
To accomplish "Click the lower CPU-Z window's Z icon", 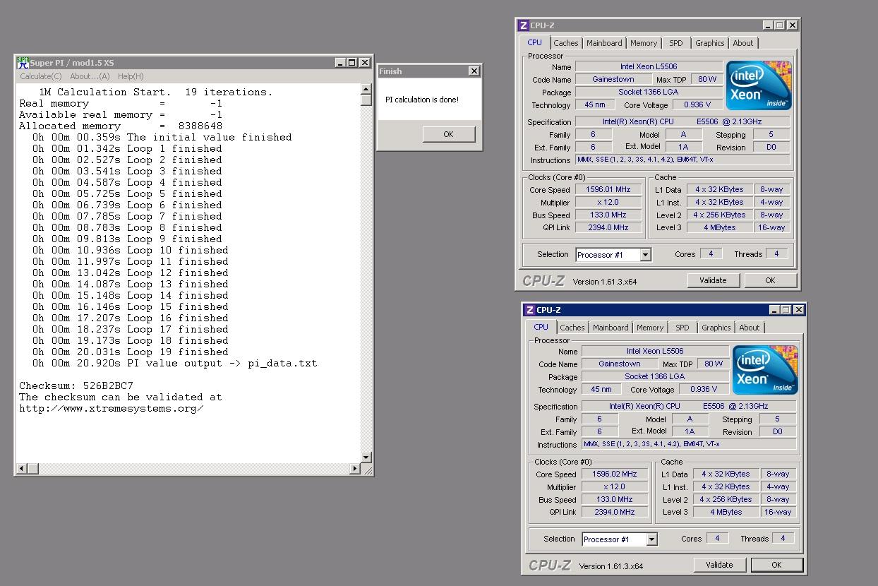I will [x=529, y=310].
